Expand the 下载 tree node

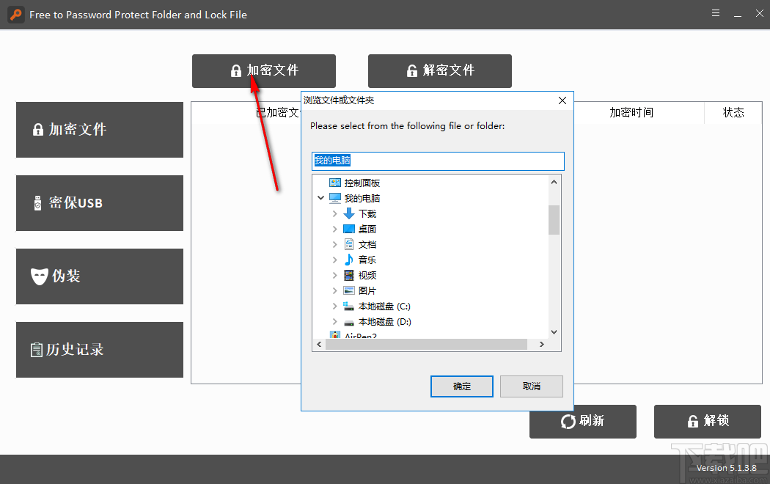334,213
